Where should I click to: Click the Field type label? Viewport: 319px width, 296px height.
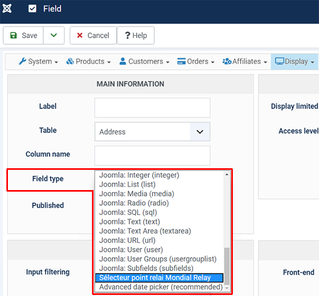[48, 179]
